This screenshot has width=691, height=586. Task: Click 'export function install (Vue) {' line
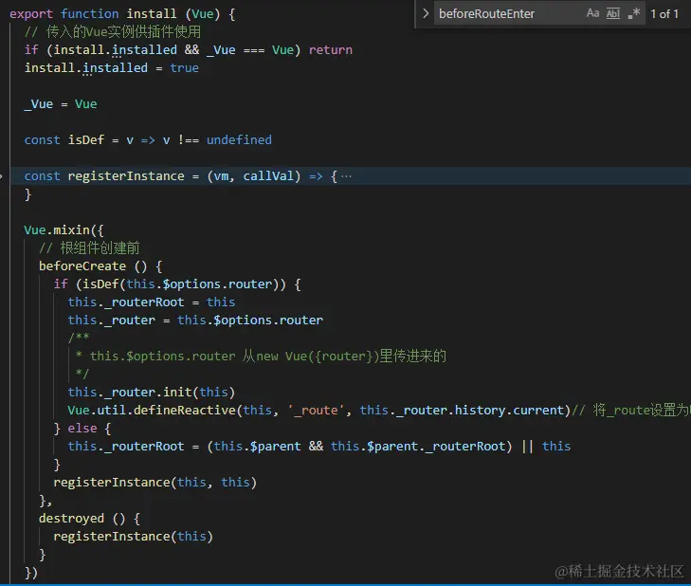point(122,13)
